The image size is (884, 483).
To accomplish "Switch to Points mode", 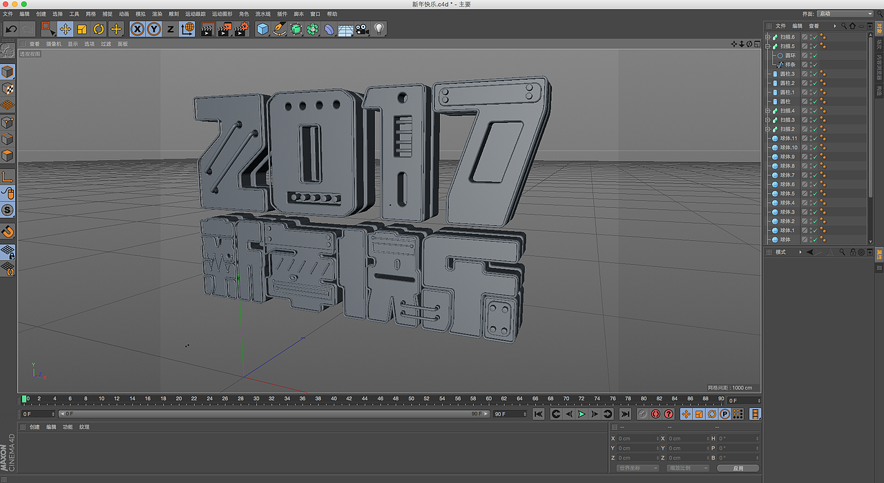I will tap(8, 123).
